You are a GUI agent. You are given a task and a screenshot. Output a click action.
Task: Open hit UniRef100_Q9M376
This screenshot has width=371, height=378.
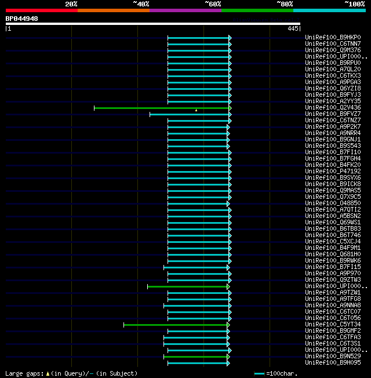coord(333,50)
